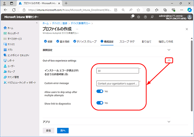This screenshot has height=137, width=194.
Task: Open トラブルシューティング + サポート icon
Action: pos(5,82)
